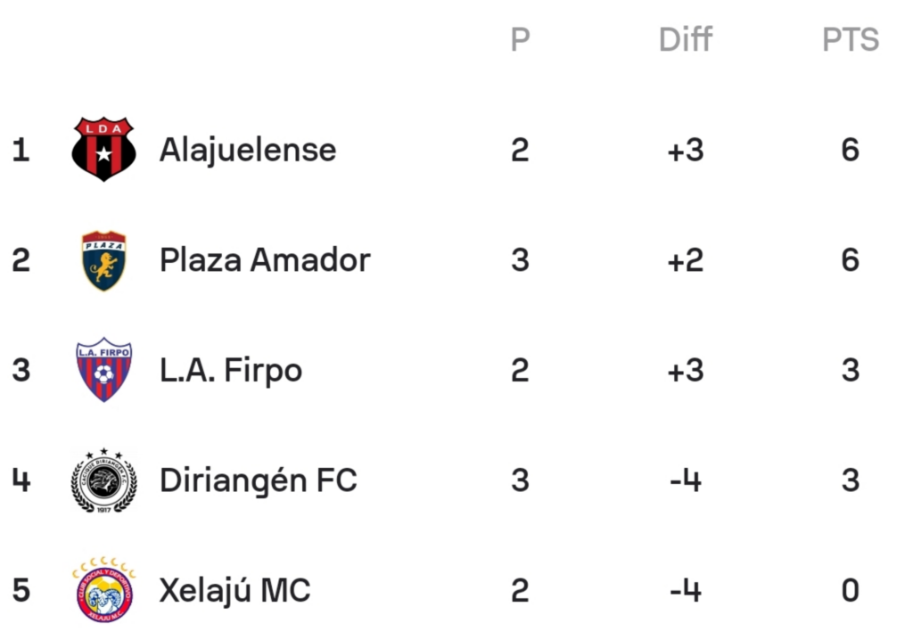Image resolution: width=913 pixels, height=640 pixels.
Task: Click the Diff column header
Action: (686, 39)
